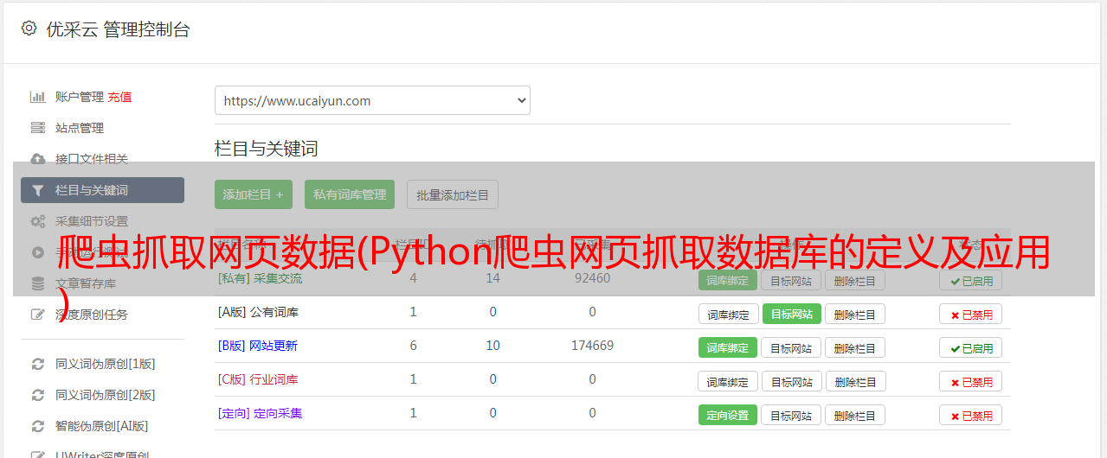This screenshot has height=458, width=1107.
Task: Click the 10 count in 网站更新 row
Action: pos(492,346)
